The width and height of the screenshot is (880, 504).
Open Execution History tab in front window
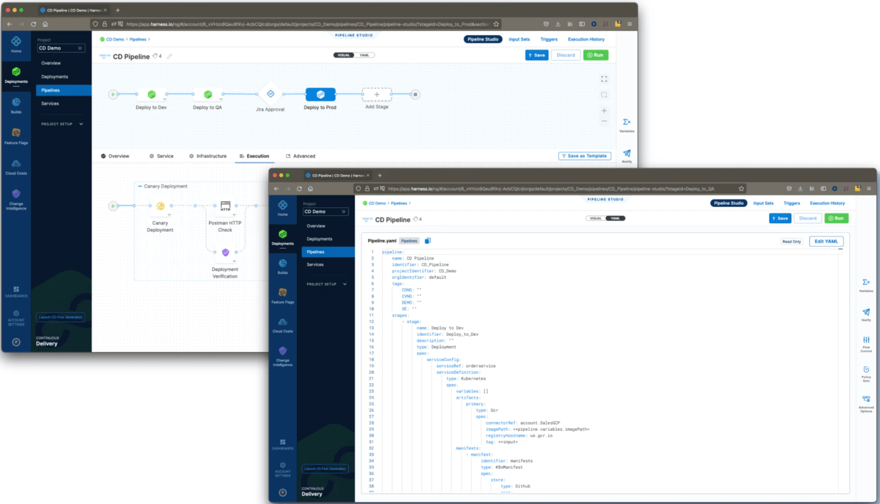pos(827,203)
